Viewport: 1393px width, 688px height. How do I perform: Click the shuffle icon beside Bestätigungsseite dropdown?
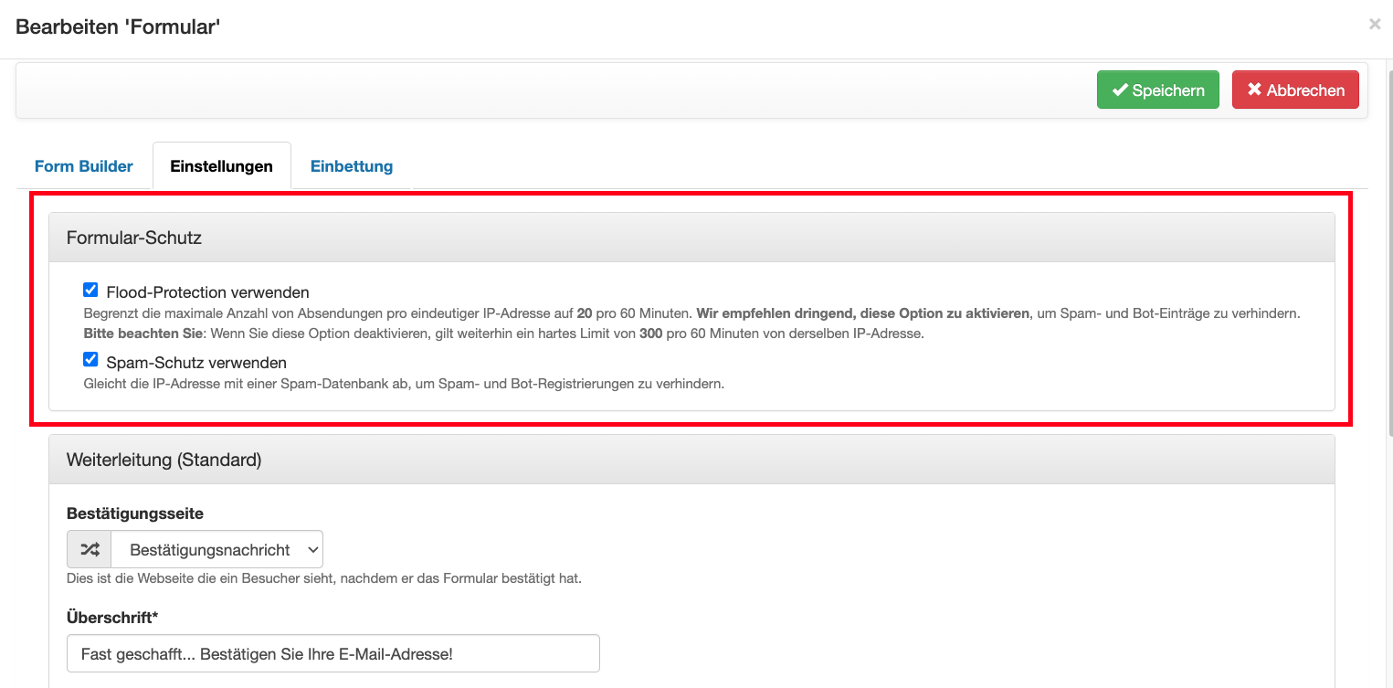click(x=90, y=549)
